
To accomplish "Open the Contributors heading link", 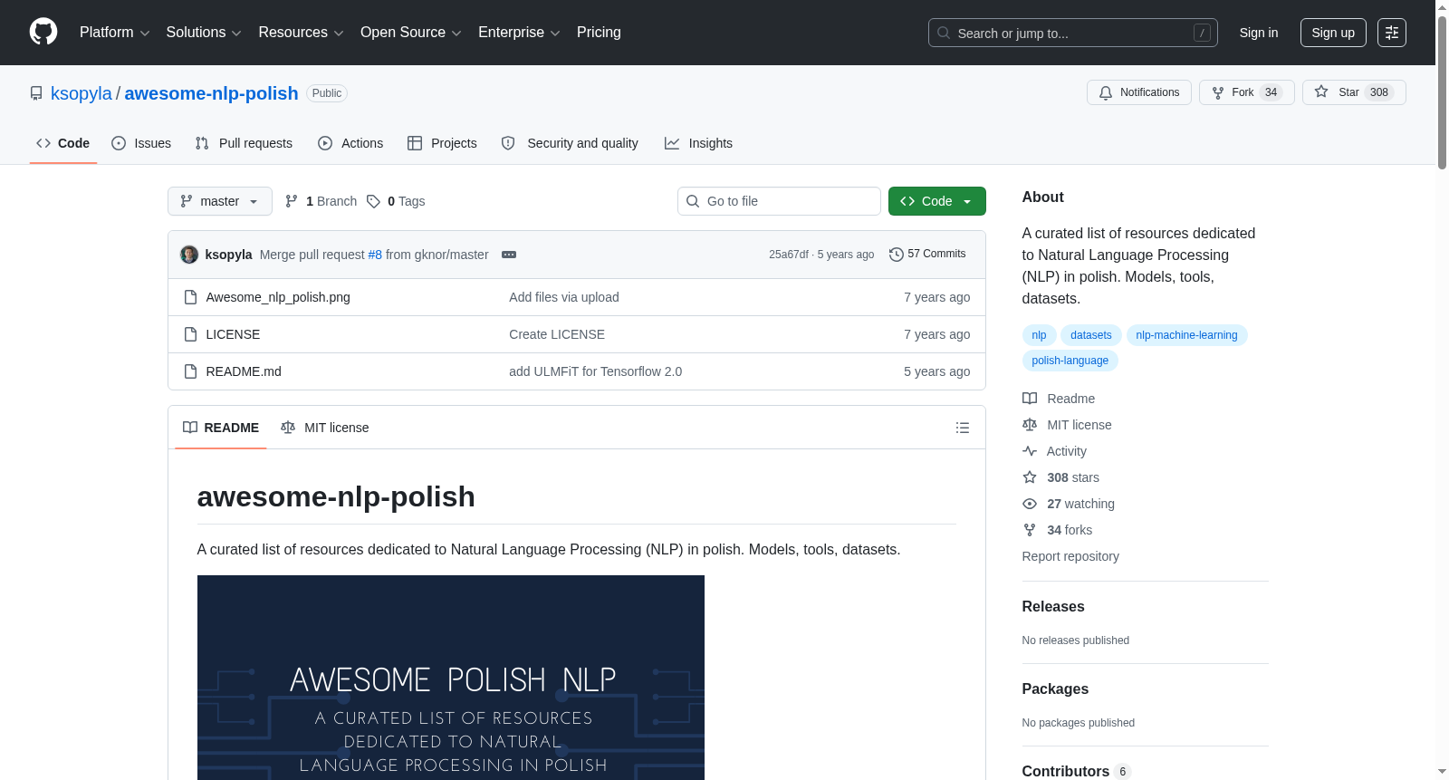I will [1076, 772].
